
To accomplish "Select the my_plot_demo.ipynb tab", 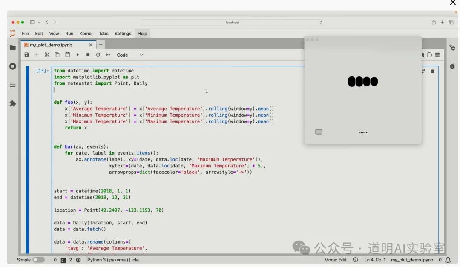I will pos(51,45).
